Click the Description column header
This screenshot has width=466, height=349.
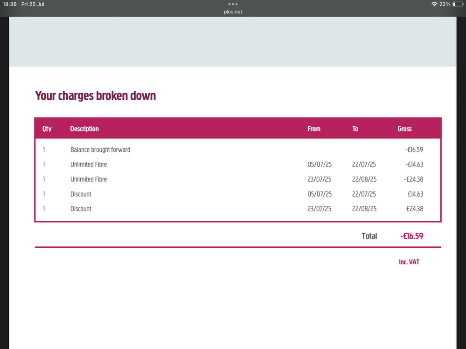[x=84, y=129]
